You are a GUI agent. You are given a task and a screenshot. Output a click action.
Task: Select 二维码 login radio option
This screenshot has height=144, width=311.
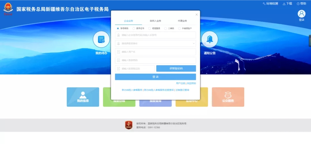[166, 28]
